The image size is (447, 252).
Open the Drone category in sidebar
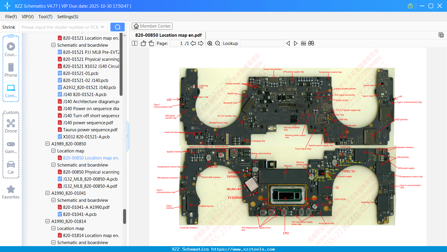click(x=11, y=126)
